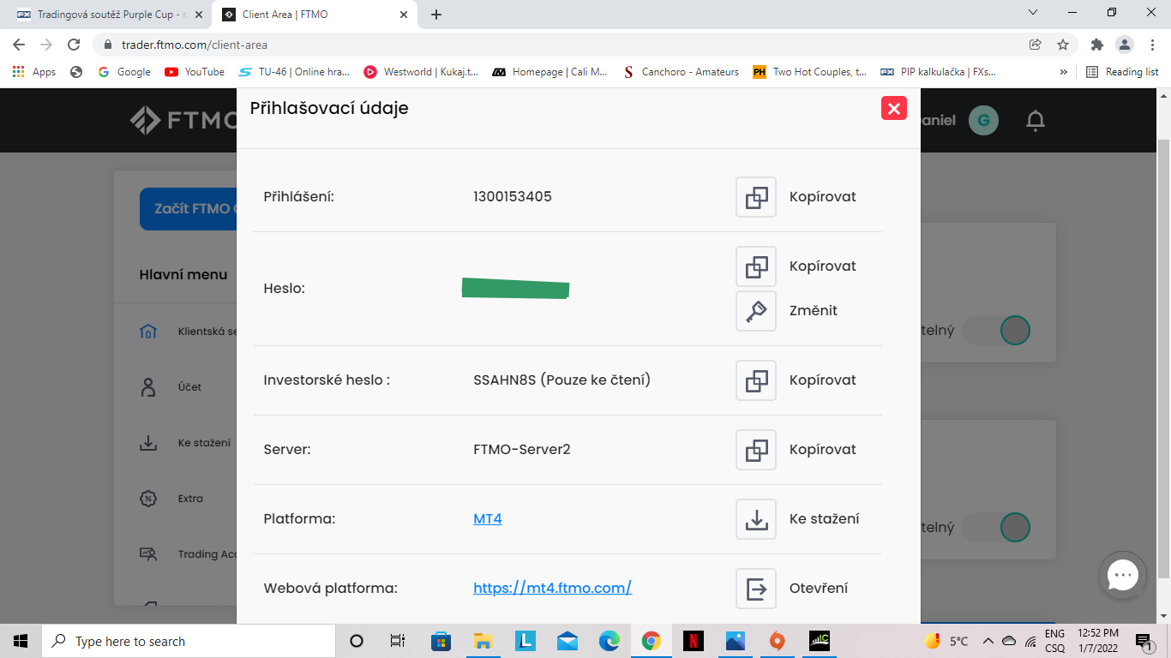Viewport: 1171px width, 658px height.
Task: Bookmark this page with the star
Action: [1063, 45]
